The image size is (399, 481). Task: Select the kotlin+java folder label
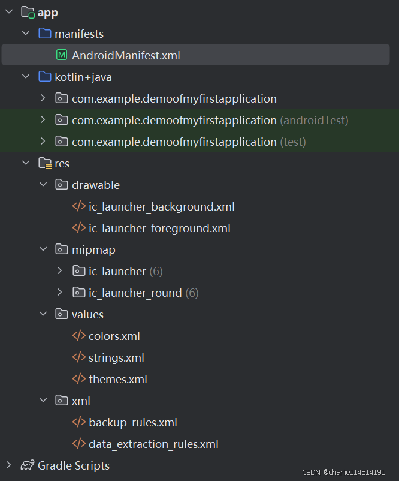click(83, 77)
